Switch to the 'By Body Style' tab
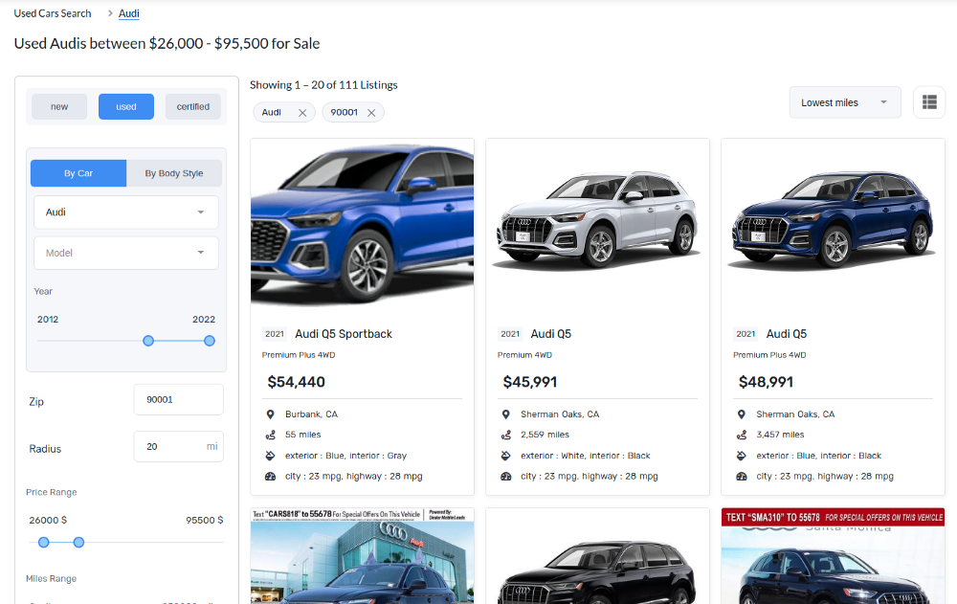The image size is (957, 604). coord(175,173)
